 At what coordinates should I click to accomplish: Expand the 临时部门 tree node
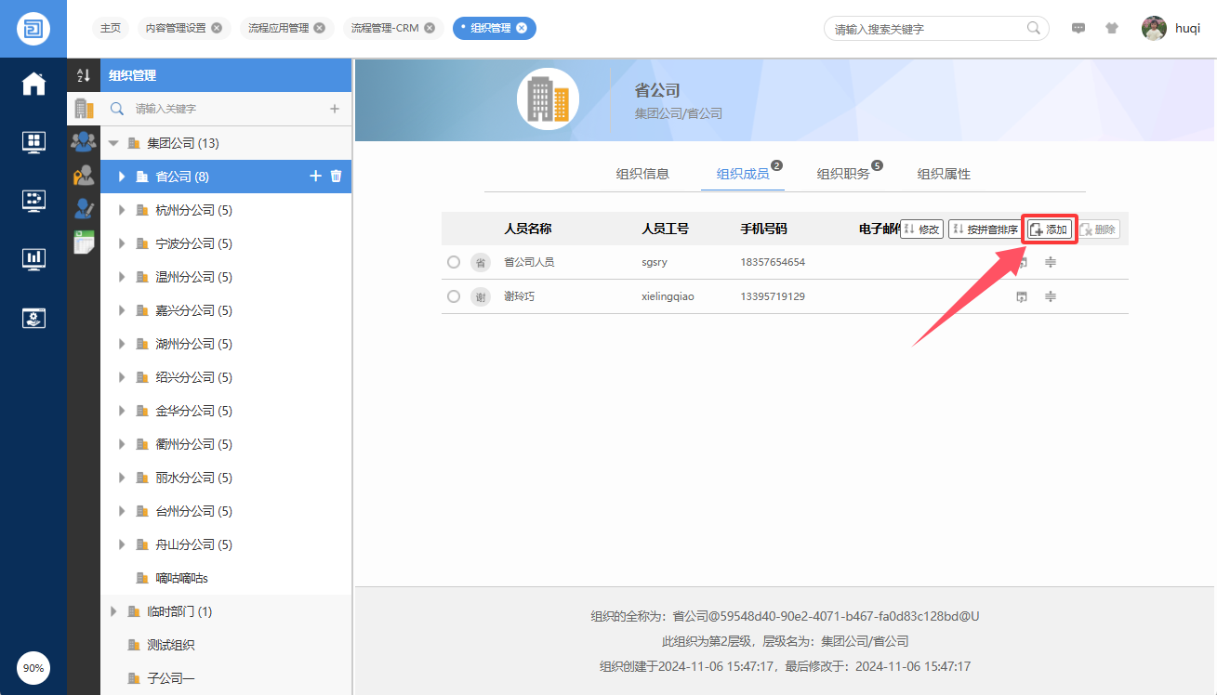(x=113, y=611)
